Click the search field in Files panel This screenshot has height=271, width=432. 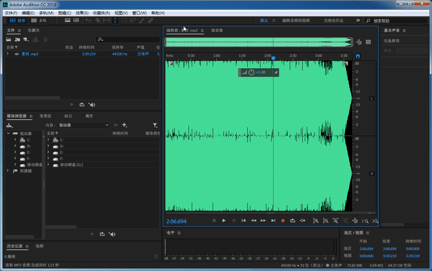pyautogui.click(x=128, y=40)
